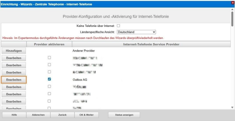Open the Hilfe help button
The height and width of the screenshot is (121, 235).
[x=14, y=115]
